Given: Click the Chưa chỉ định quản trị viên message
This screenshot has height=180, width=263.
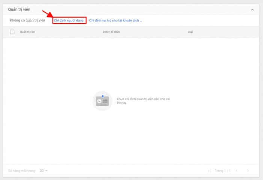Looking at the screenshot, I should pos(143,101).
